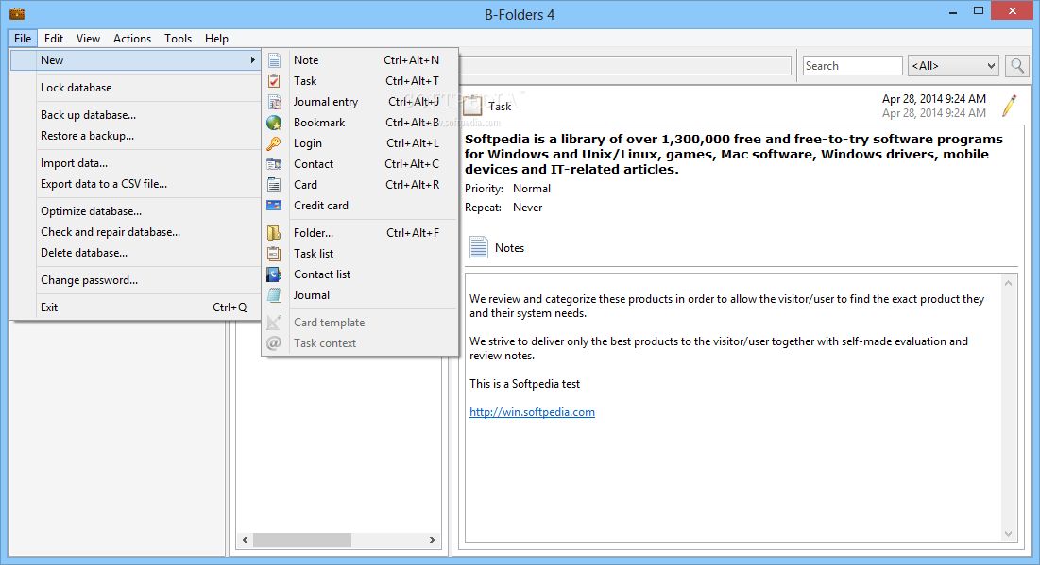Click horizontal scrollbar right arrow
Screen dimensions: 1040x565
pos(433,540)
